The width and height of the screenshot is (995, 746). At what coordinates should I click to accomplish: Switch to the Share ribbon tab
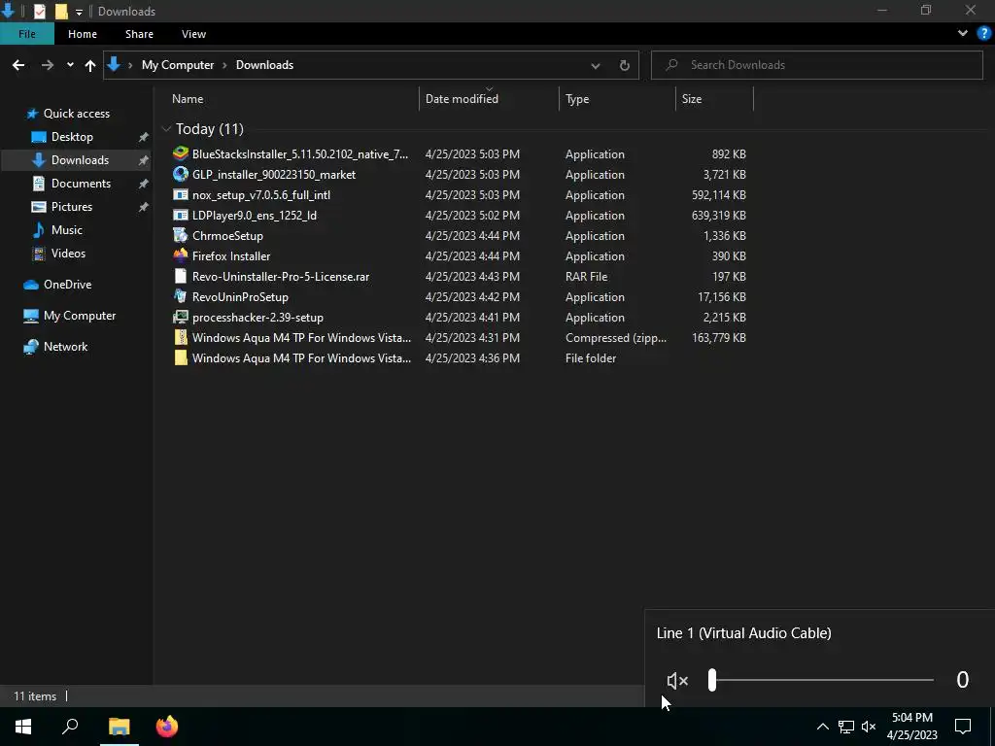[x=139, y=34]
